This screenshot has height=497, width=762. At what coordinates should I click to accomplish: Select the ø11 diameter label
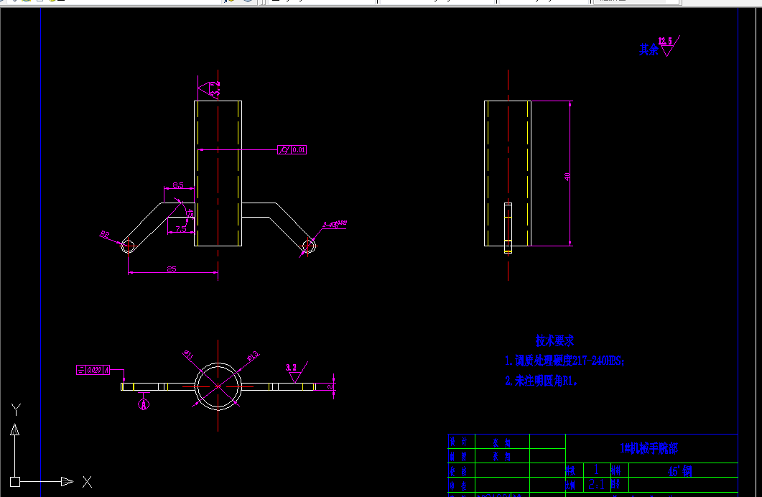pos(188,355)
